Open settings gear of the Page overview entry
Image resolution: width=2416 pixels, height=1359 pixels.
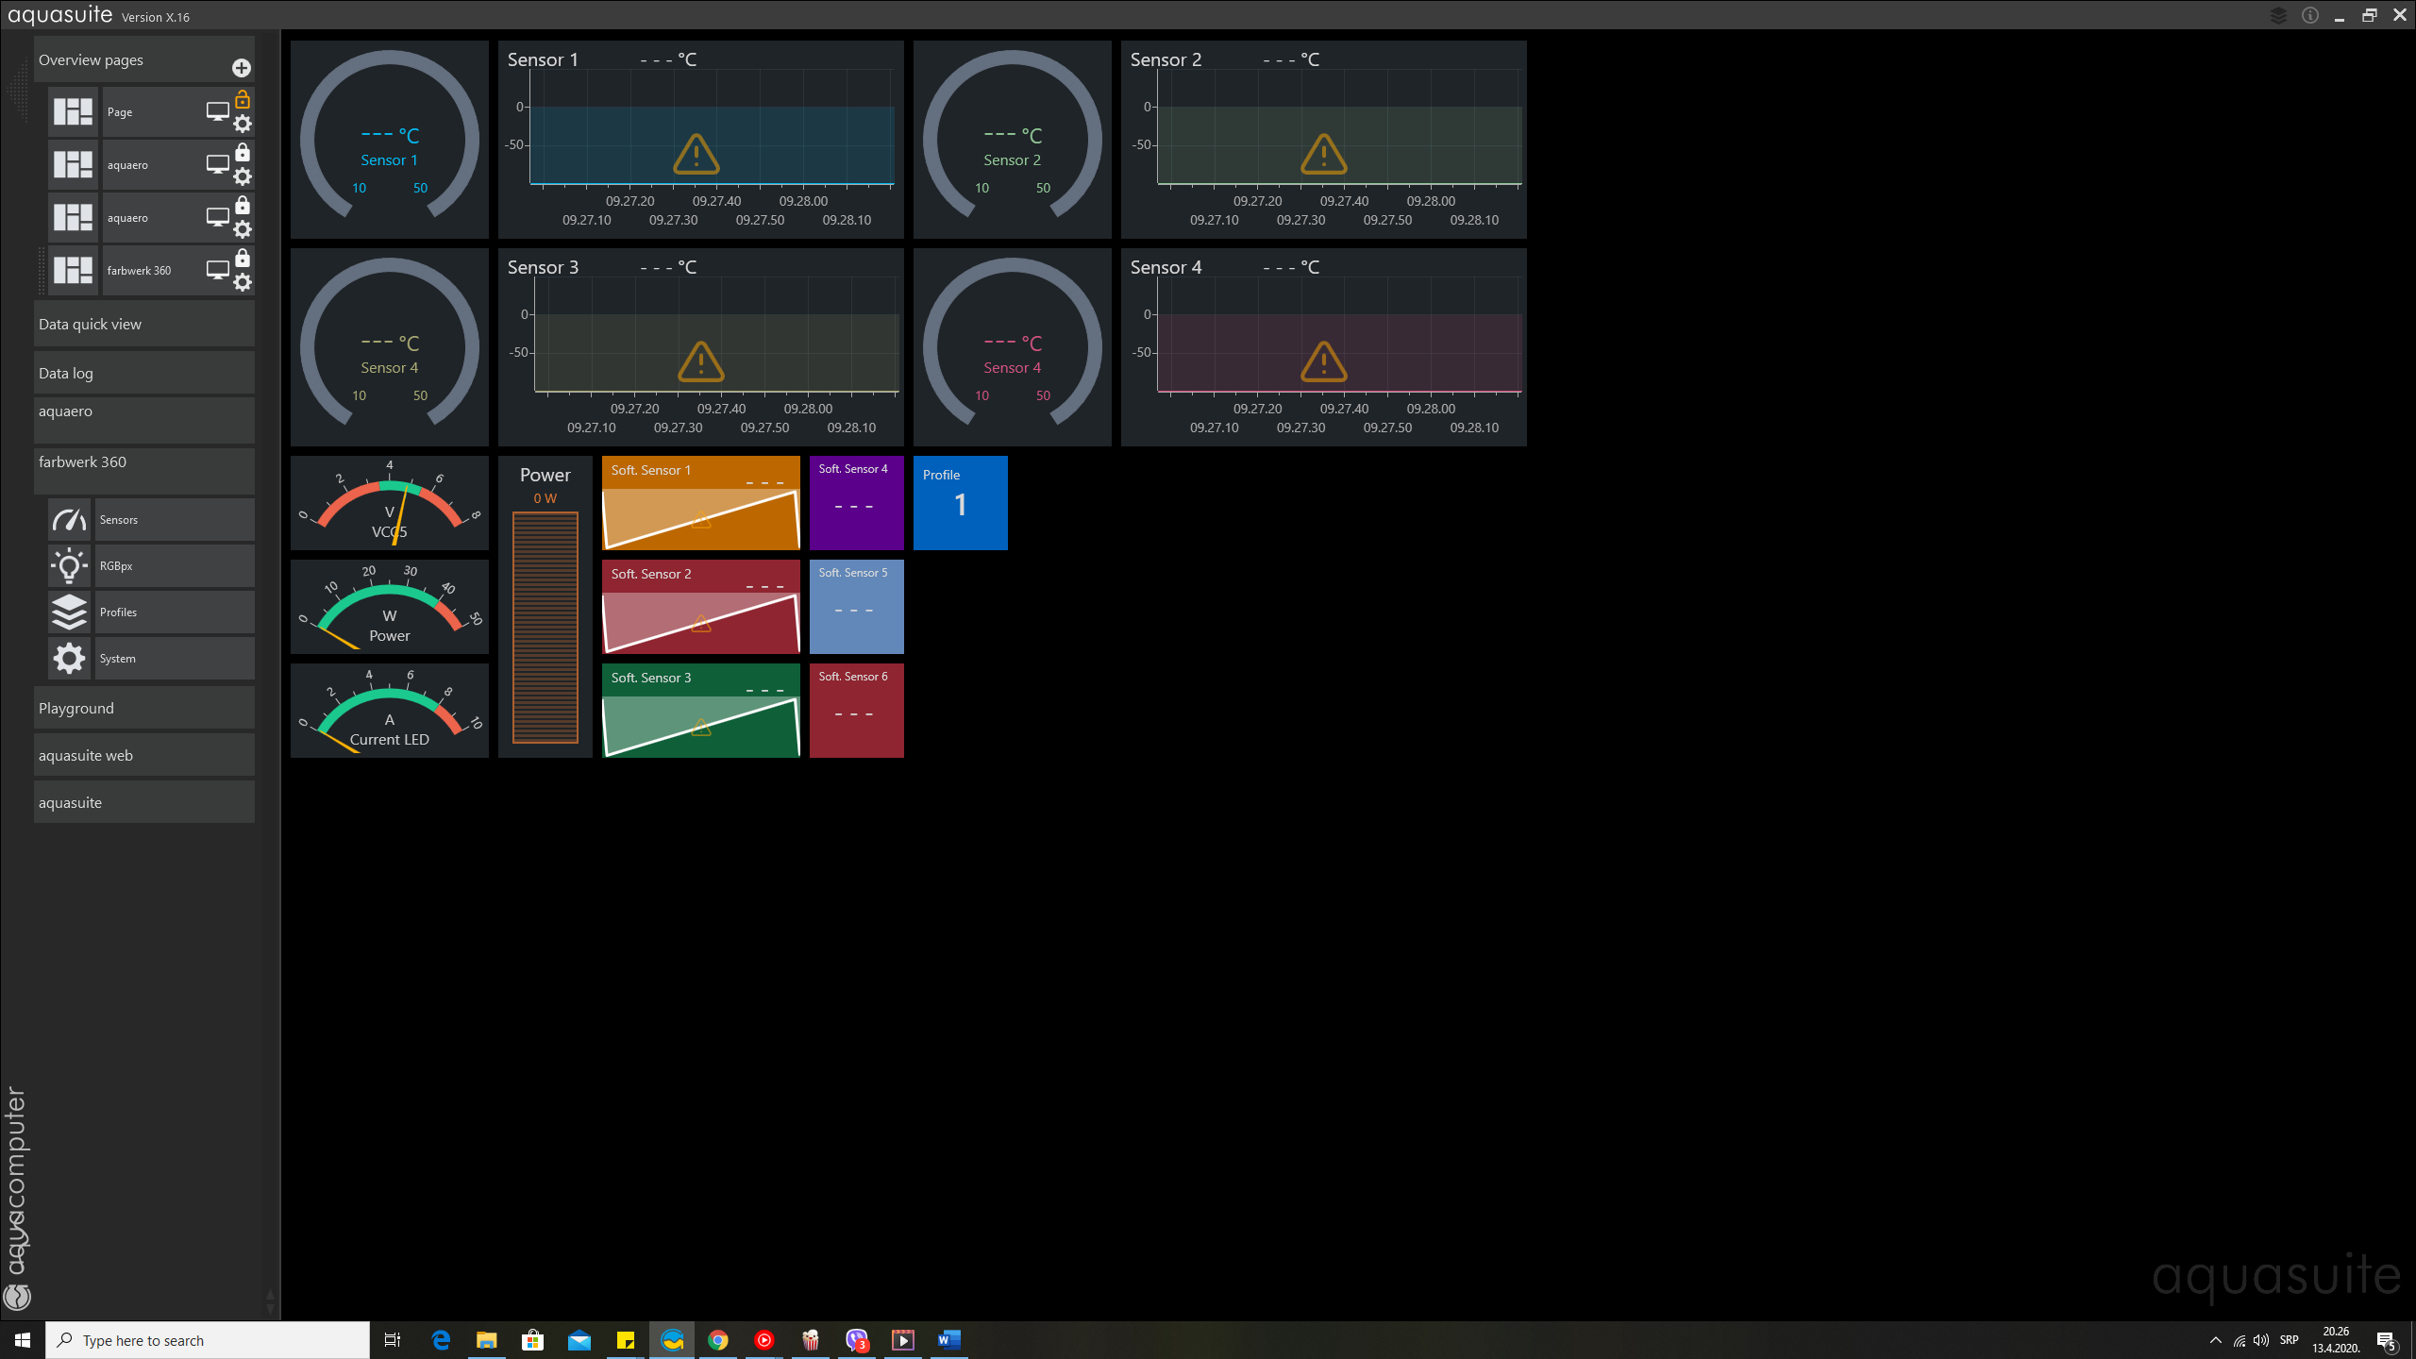(x=243, y=125)
